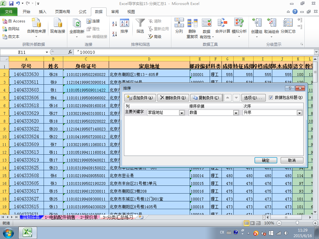Click Subtotal (分类汇总) icon
The width and height of the screenshot is (319, 239).
pyautogui.click(x=288, y=23)
